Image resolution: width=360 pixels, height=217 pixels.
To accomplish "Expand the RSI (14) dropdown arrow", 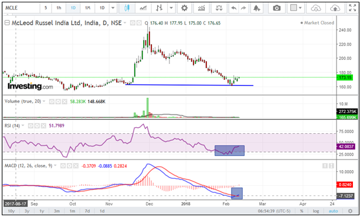I will [x=23, y=126].
